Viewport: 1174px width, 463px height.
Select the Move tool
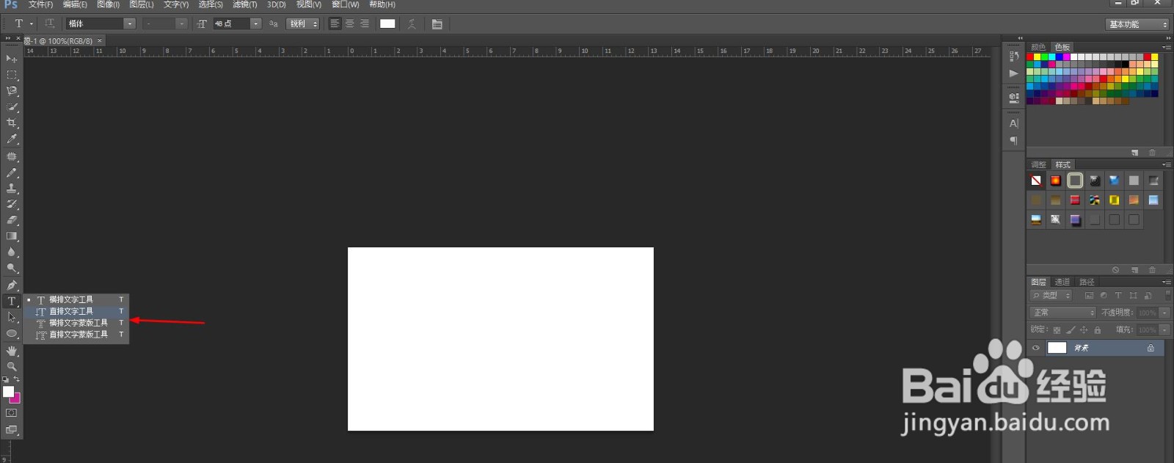coord(12,59)
